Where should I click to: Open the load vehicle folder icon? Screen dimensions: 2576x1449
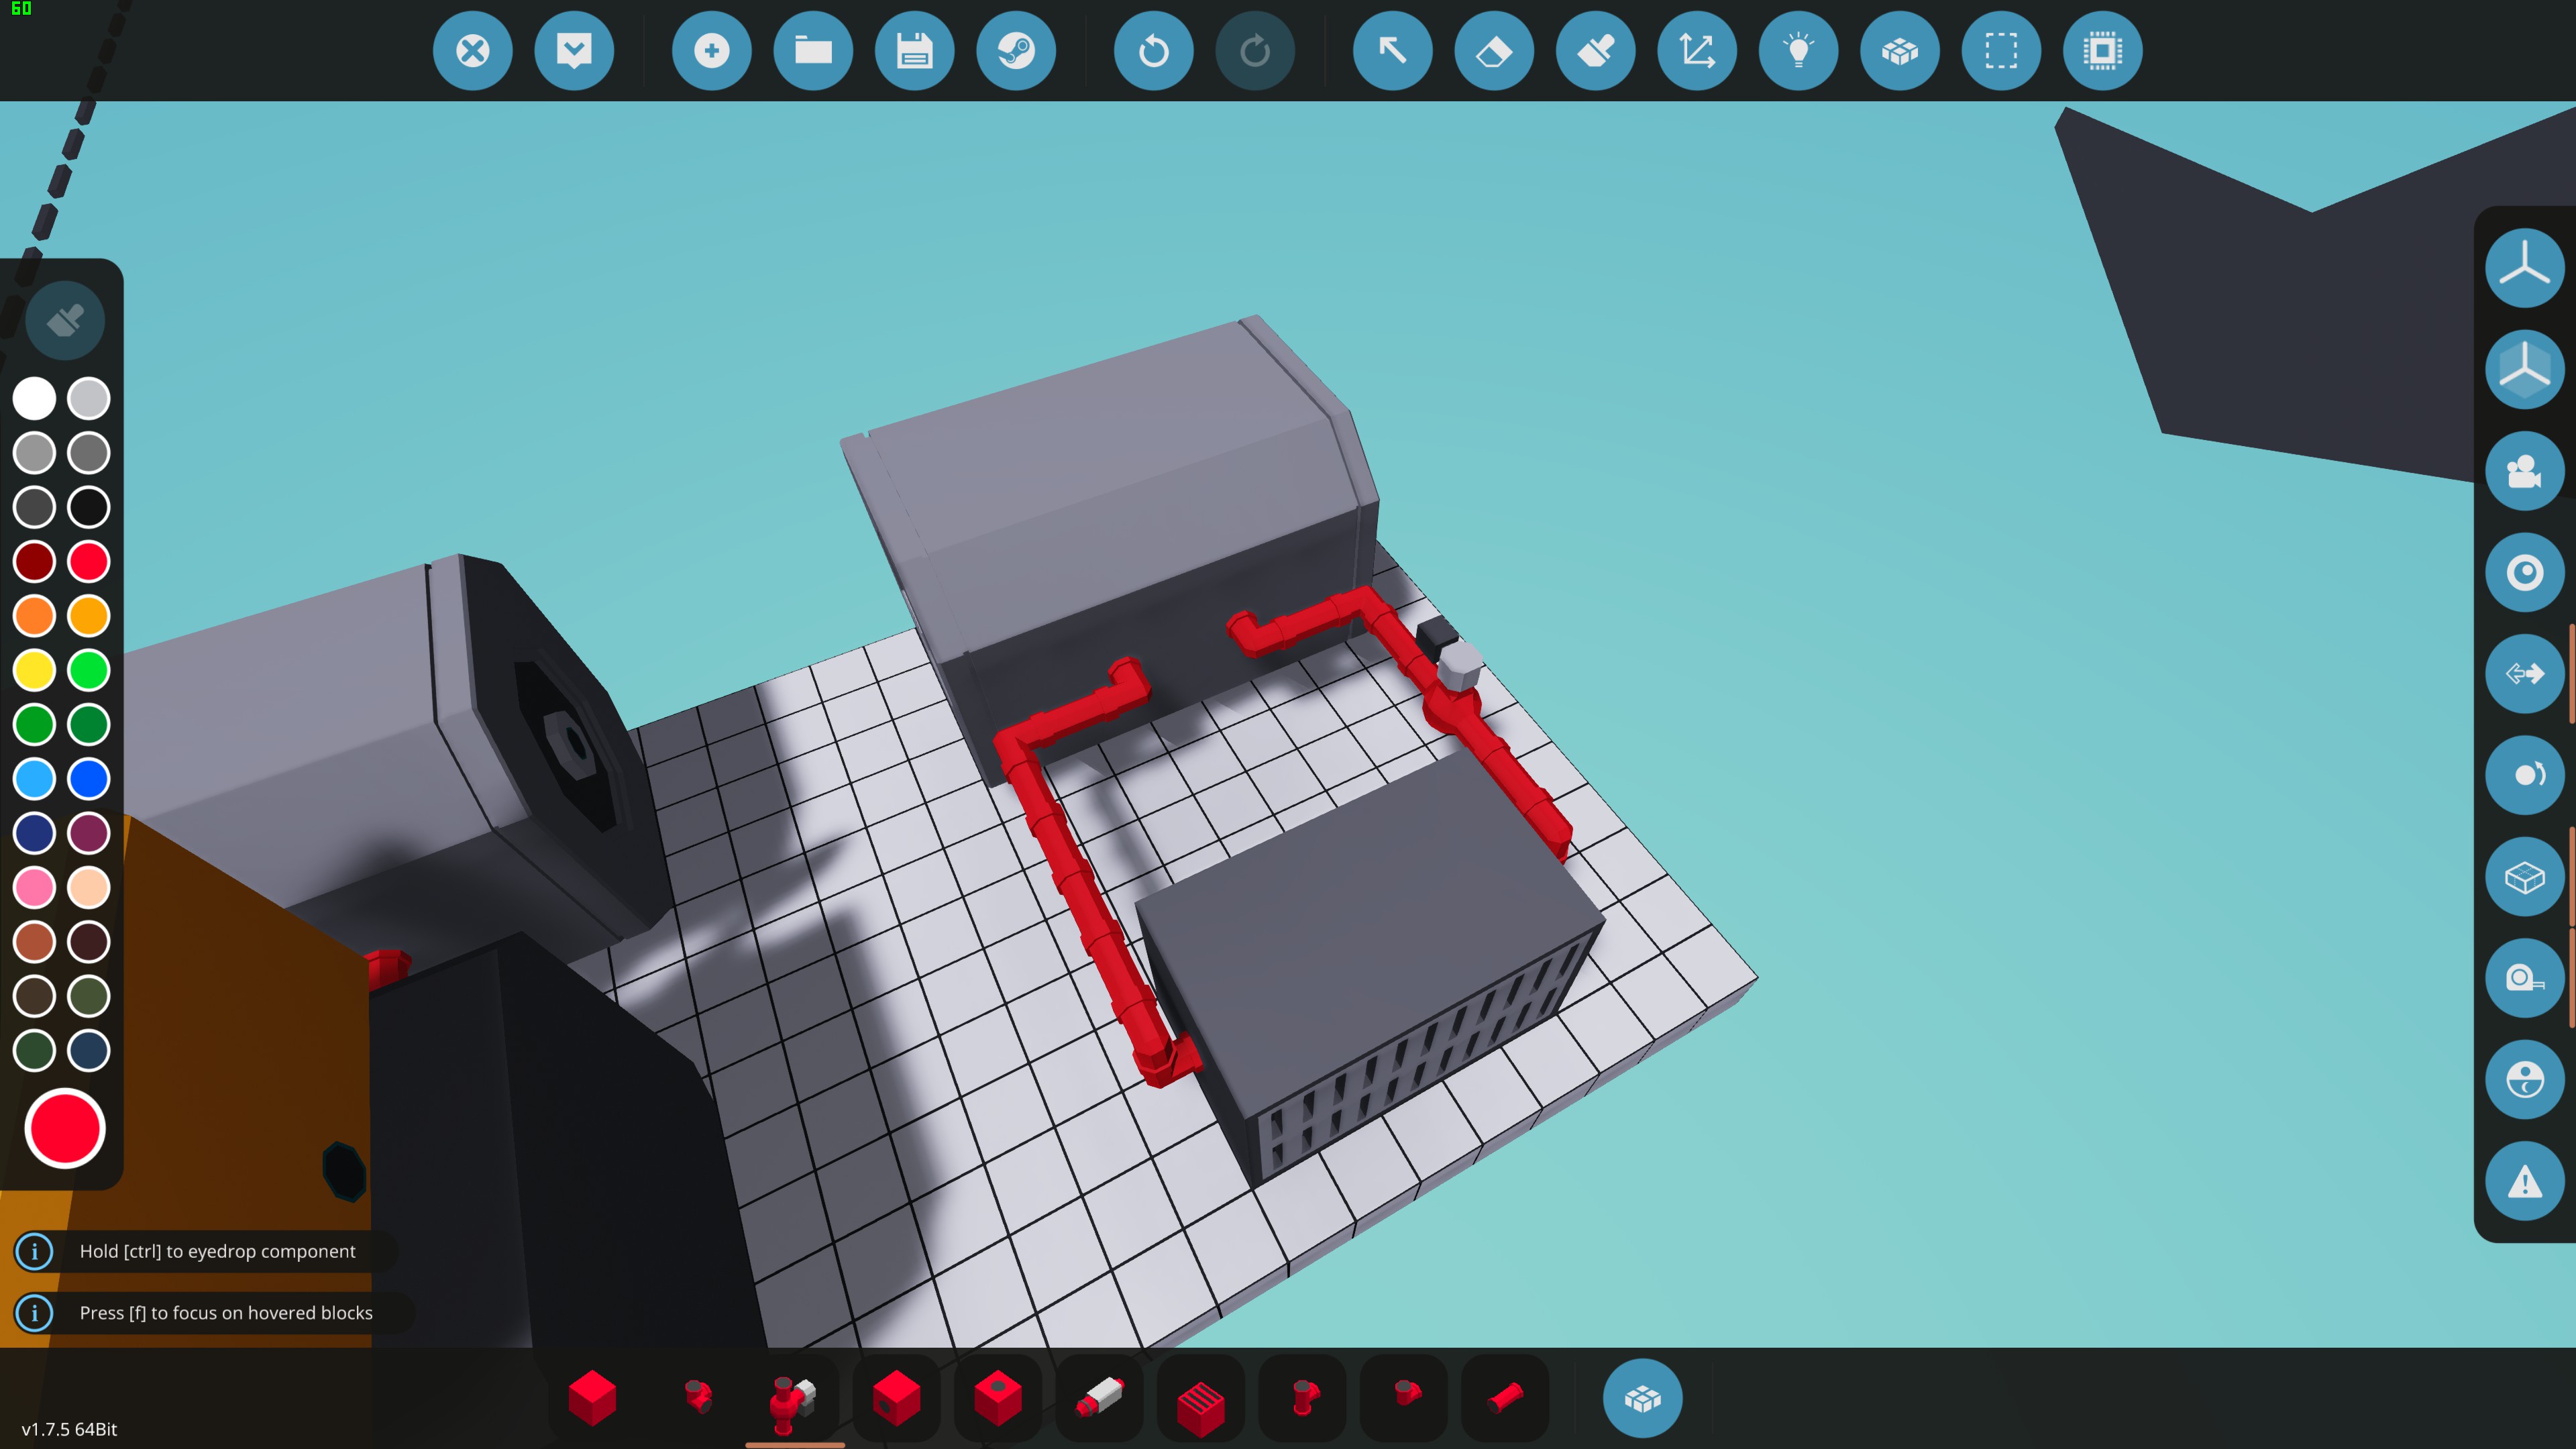coord(813,51)
